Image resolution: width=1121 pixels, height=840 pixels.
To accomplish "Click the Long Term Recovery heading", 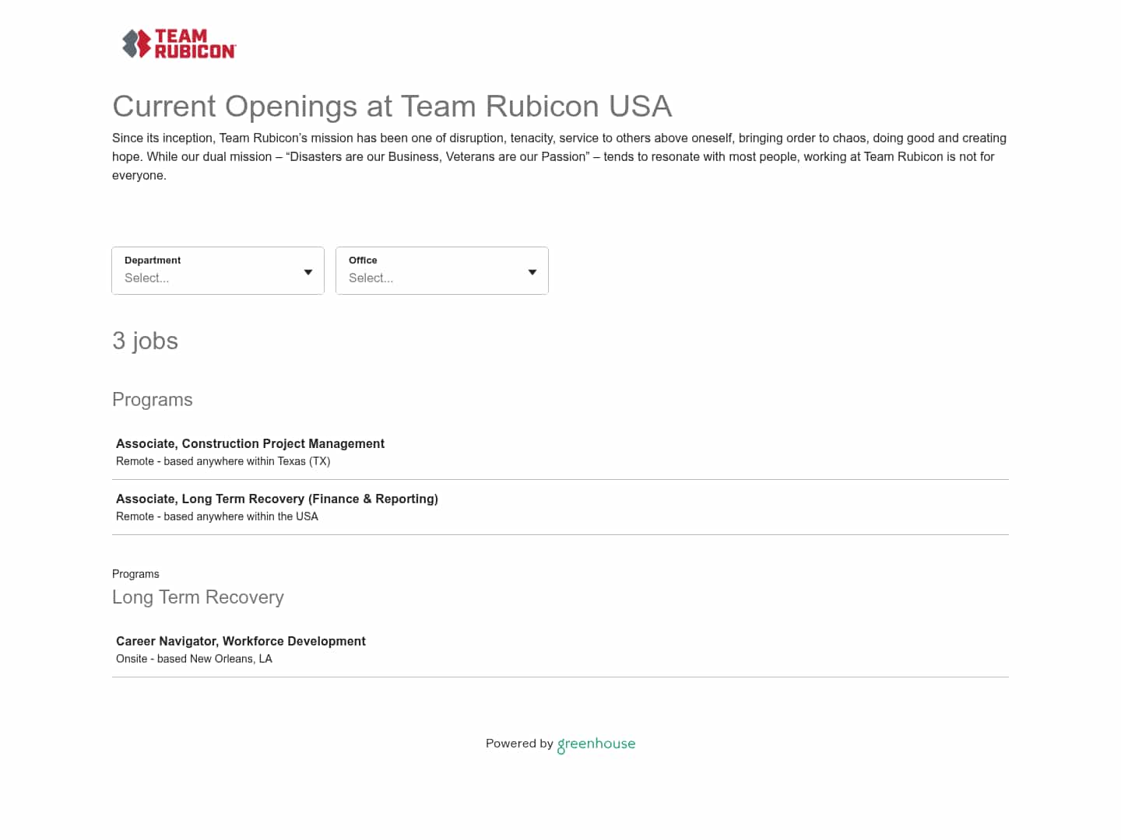I will 198,597.
